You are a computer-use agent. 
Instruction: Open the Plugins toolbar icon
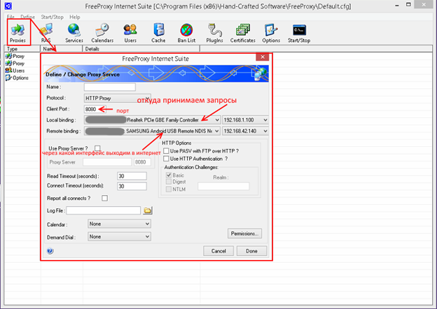(214, 33)
